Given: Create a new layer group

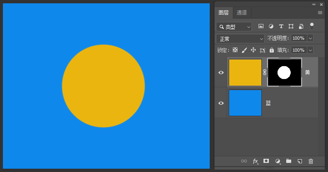Looking at the screenshot, I should click(x=289, y=161).
